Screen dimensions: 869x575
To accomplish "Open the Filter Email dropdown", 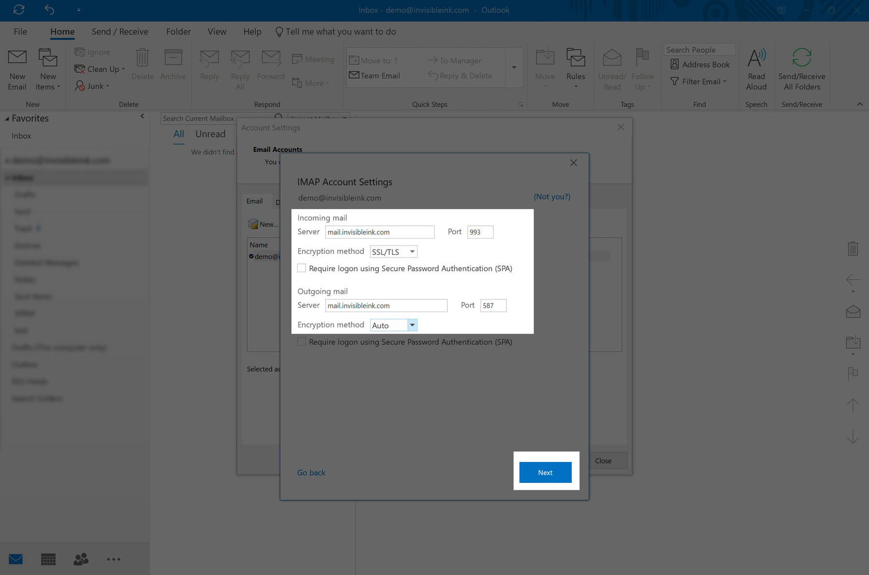I will tap(699, 81).
